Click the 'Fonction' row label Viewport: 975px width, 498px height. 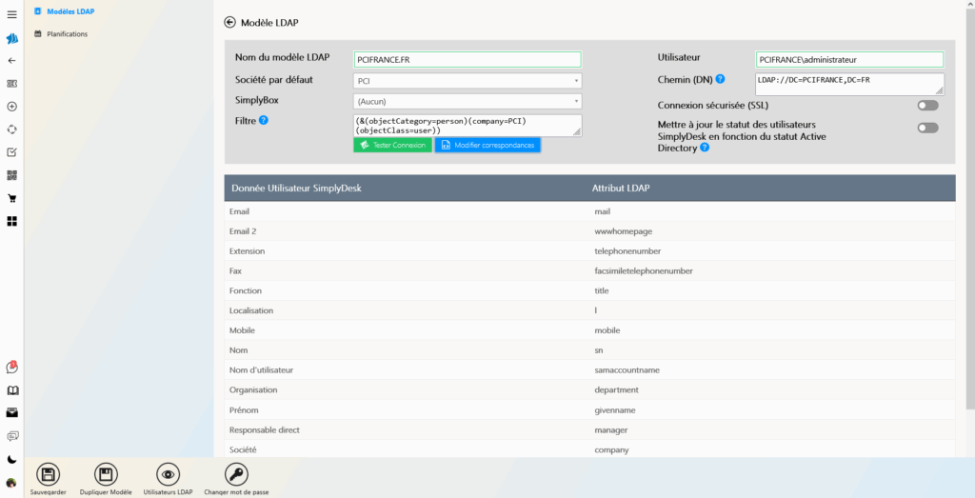tap(246, 291)
